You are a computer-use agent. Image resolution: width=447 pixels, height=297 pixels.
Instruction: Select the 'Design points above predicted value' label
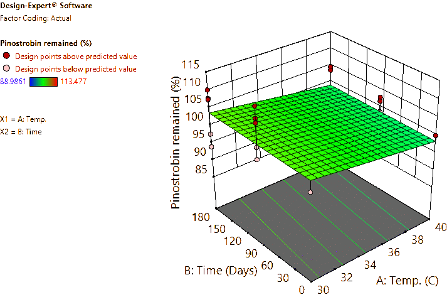pos(76,56)
